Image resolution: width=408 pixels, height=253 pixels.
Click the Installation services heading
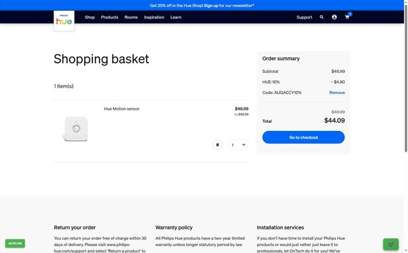[280, 227]
